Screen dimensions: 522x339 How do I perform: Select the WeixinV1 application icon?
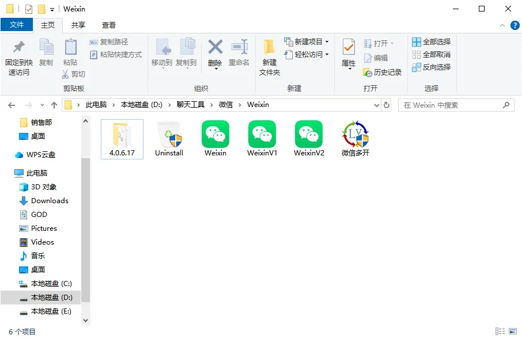click(x=262, y=139)
